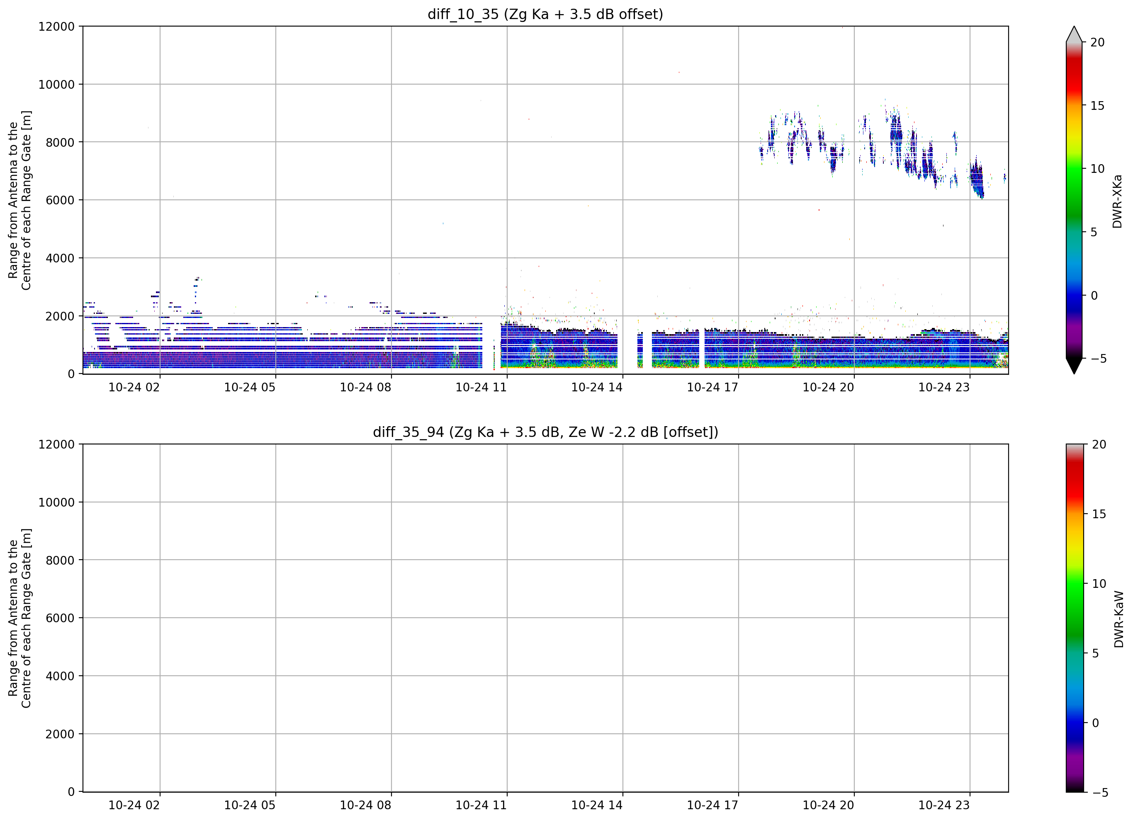1133x820 pixels.
Task: Select the 12000 y-axis tick in top plot
Action: [56, 27]
